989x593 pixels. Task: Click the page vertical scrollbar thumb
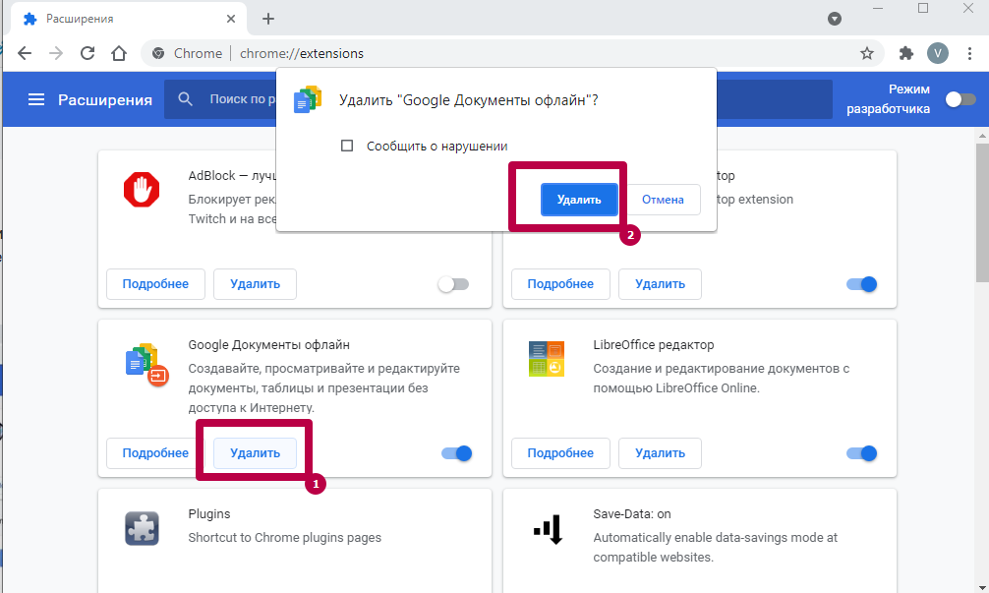tap(982, 212)
